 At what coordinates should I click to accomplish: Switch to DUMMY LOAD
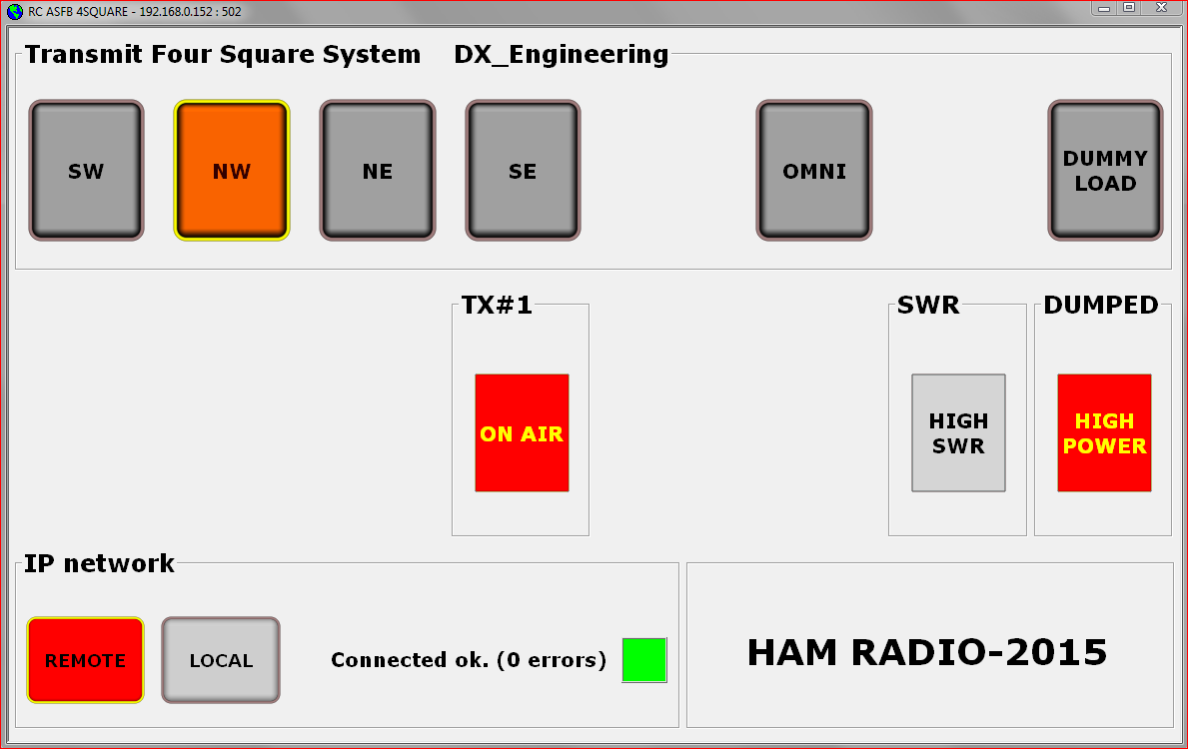point(1105,171)
